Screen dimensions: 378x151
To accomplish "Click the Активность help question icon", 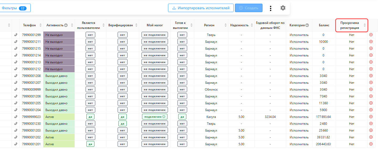I will 66,25.
